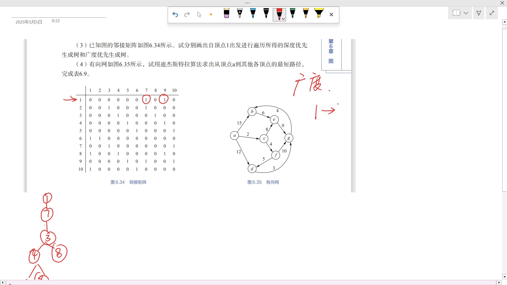Open the three-dot menu at top center
507x285 pixels.
(x=247, y=3)
